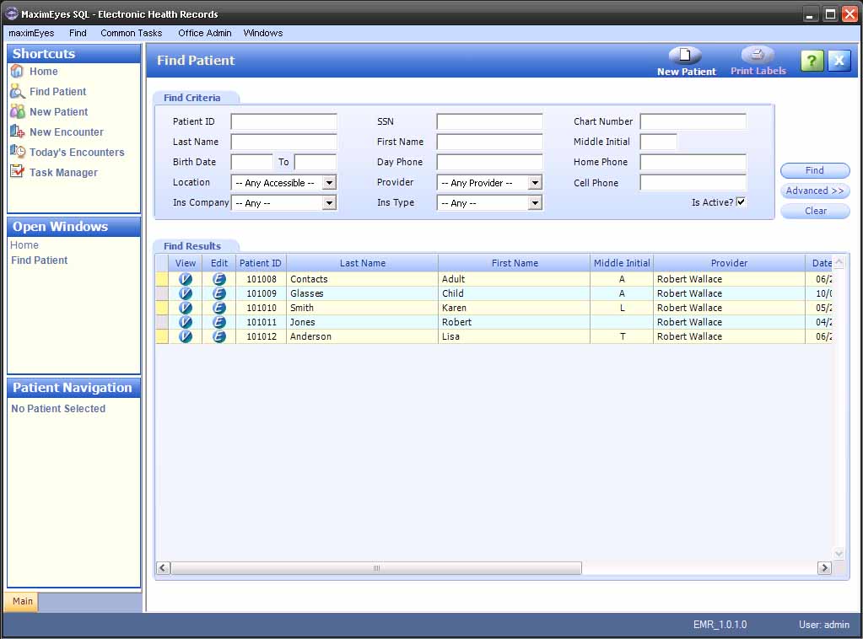863x639 pixels.
Task: Open the Location dropdown
Action: click(329, 183)
